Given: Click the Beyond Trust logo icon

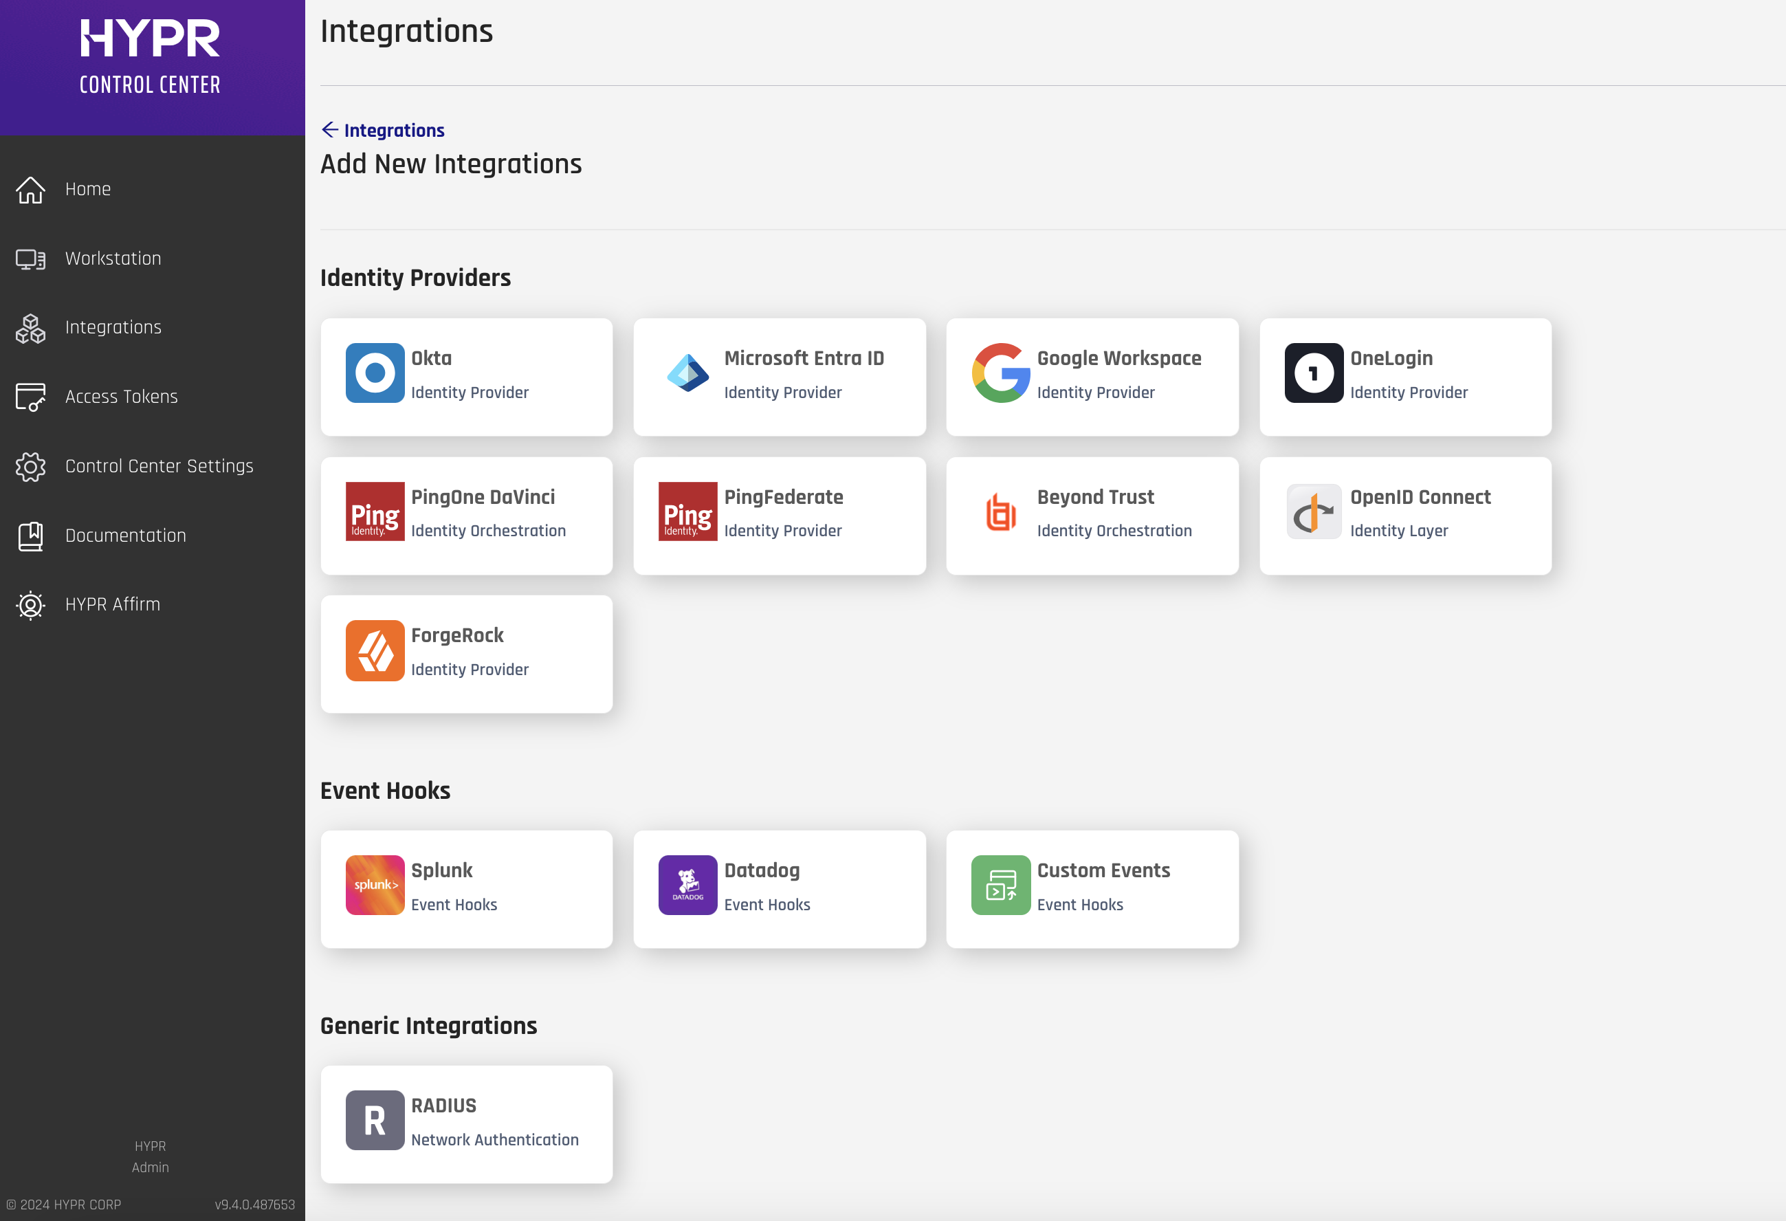Looking at the screenshot, I should click(1001, 511).
